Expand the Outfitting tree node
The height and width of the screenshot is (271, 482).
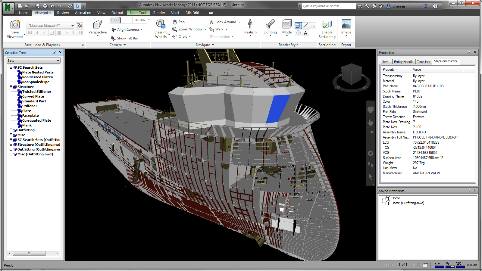click(x=11, y=130)
